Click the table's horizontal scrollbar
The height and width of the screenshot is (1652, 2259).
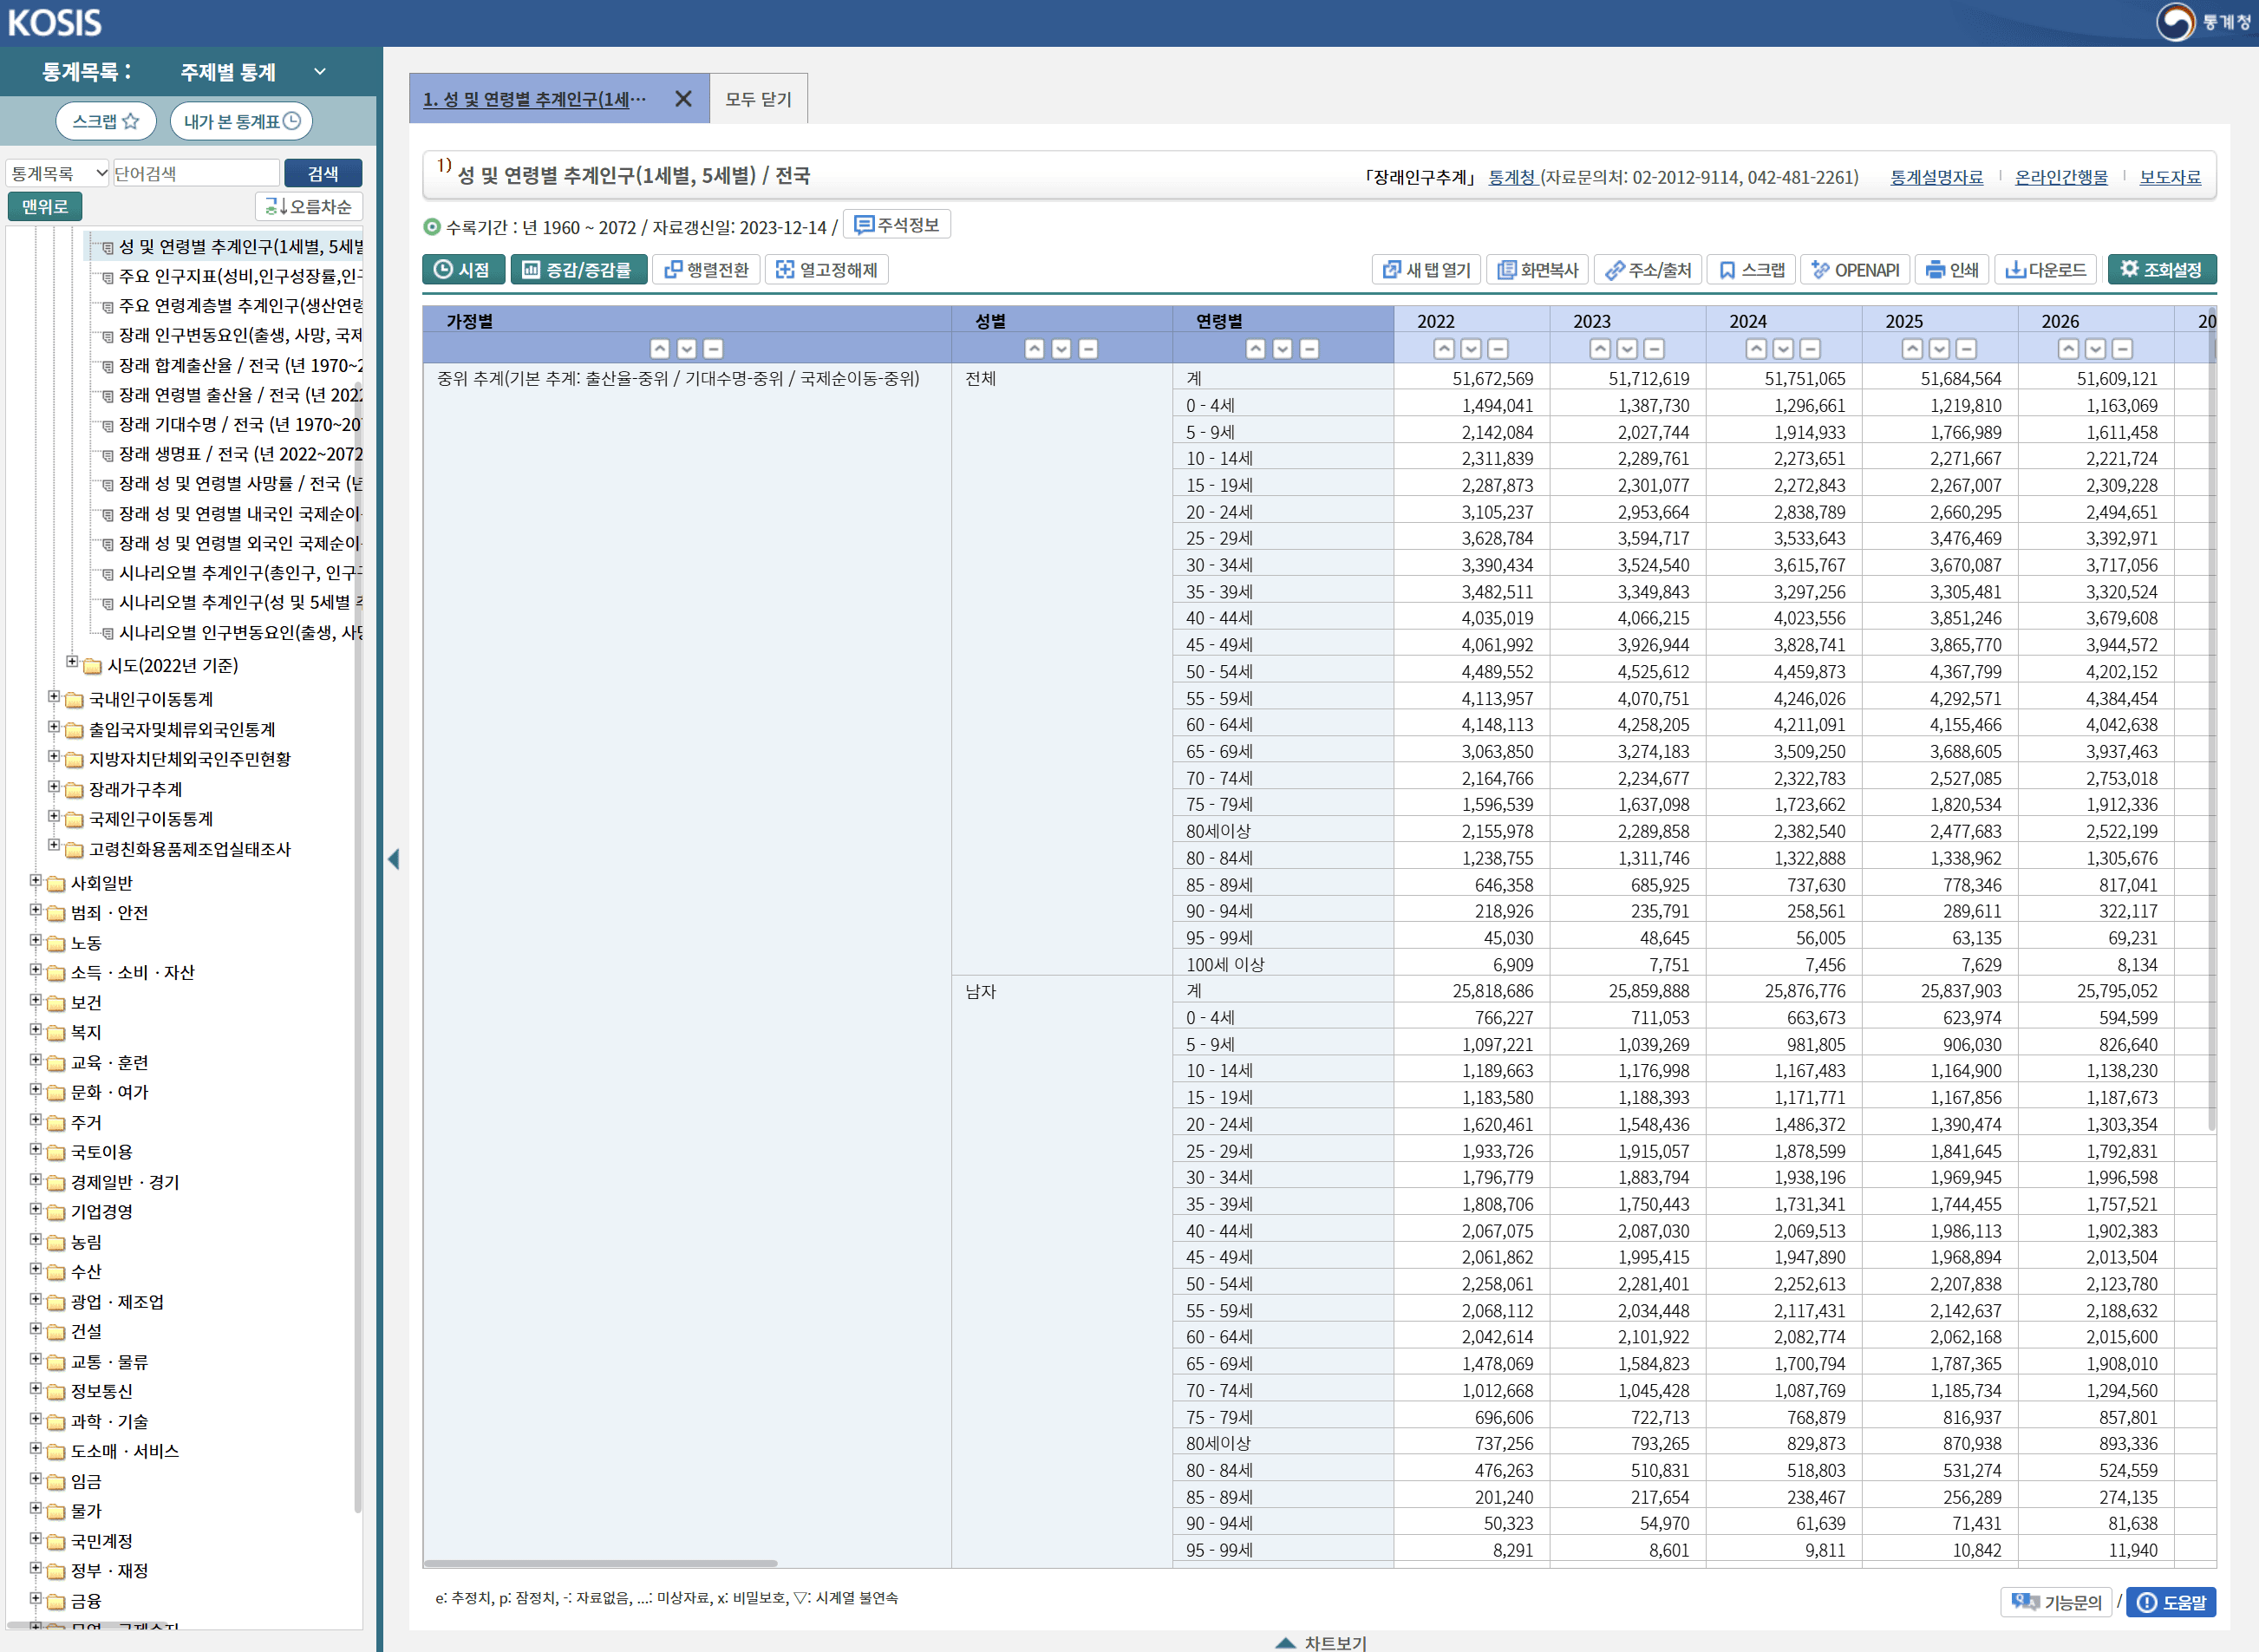600,1563
